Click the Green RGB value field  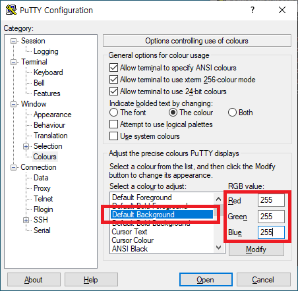point(271,217)
